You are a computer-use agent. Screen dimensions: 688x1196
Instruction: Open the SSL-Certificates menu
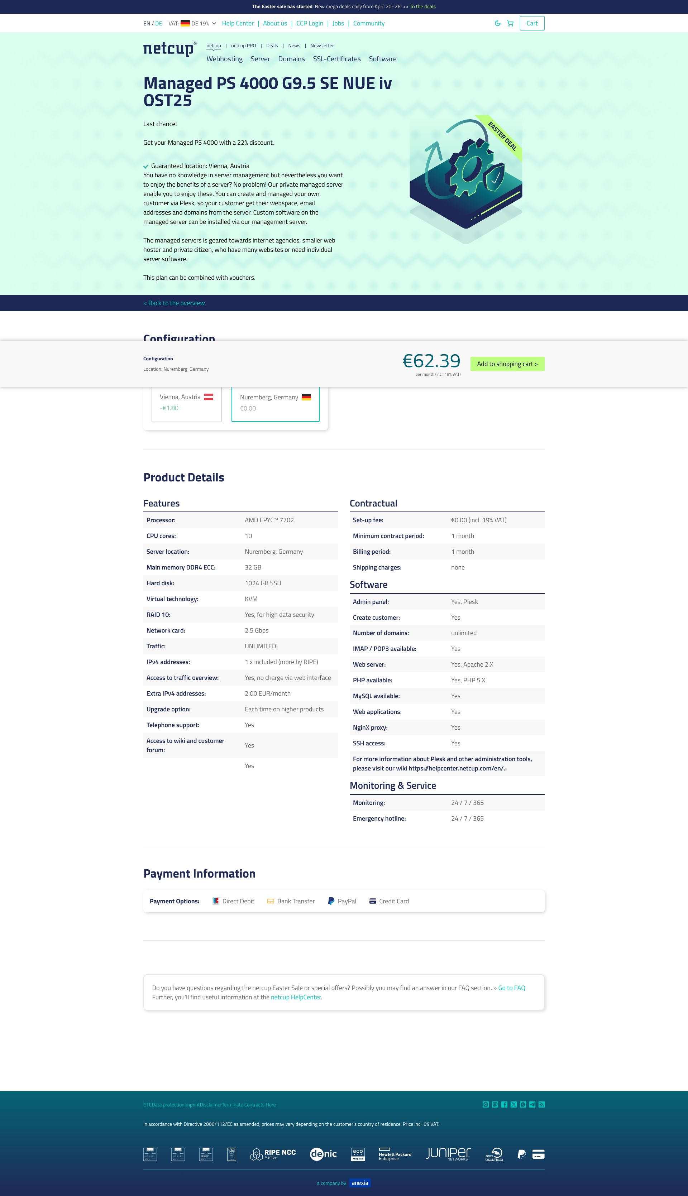point(337,59)
